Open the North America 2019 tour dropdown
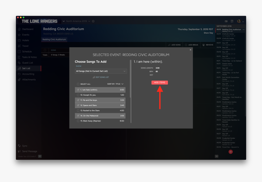Viewport: 262px width, 182px height. coord(78,21)
